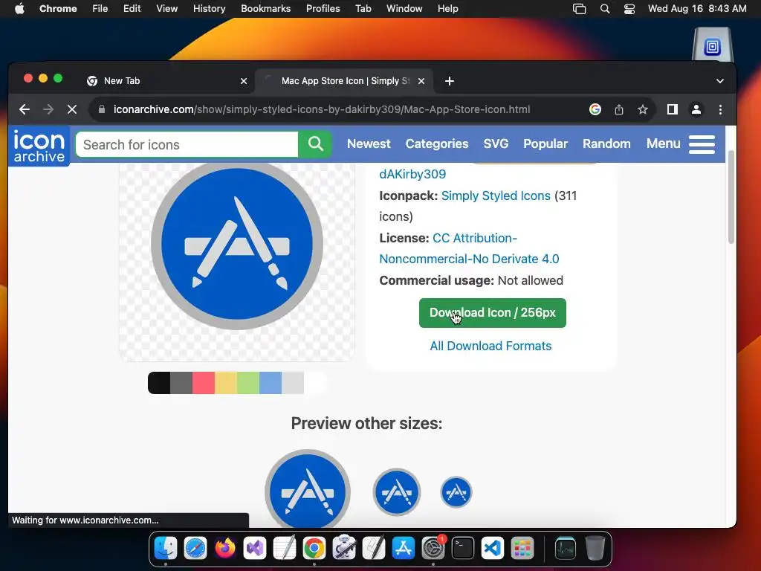
Task: Select the Mac App Store Icon tab
Action: (345, 81)
